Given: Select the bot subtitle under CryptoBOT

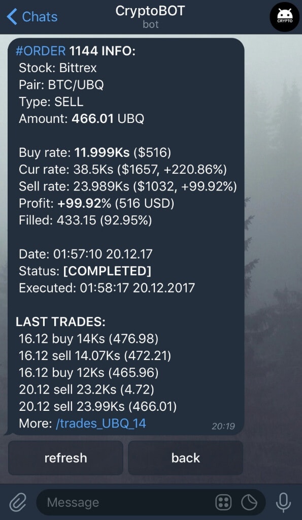Looking at the screenshot, I should (151, 23).
